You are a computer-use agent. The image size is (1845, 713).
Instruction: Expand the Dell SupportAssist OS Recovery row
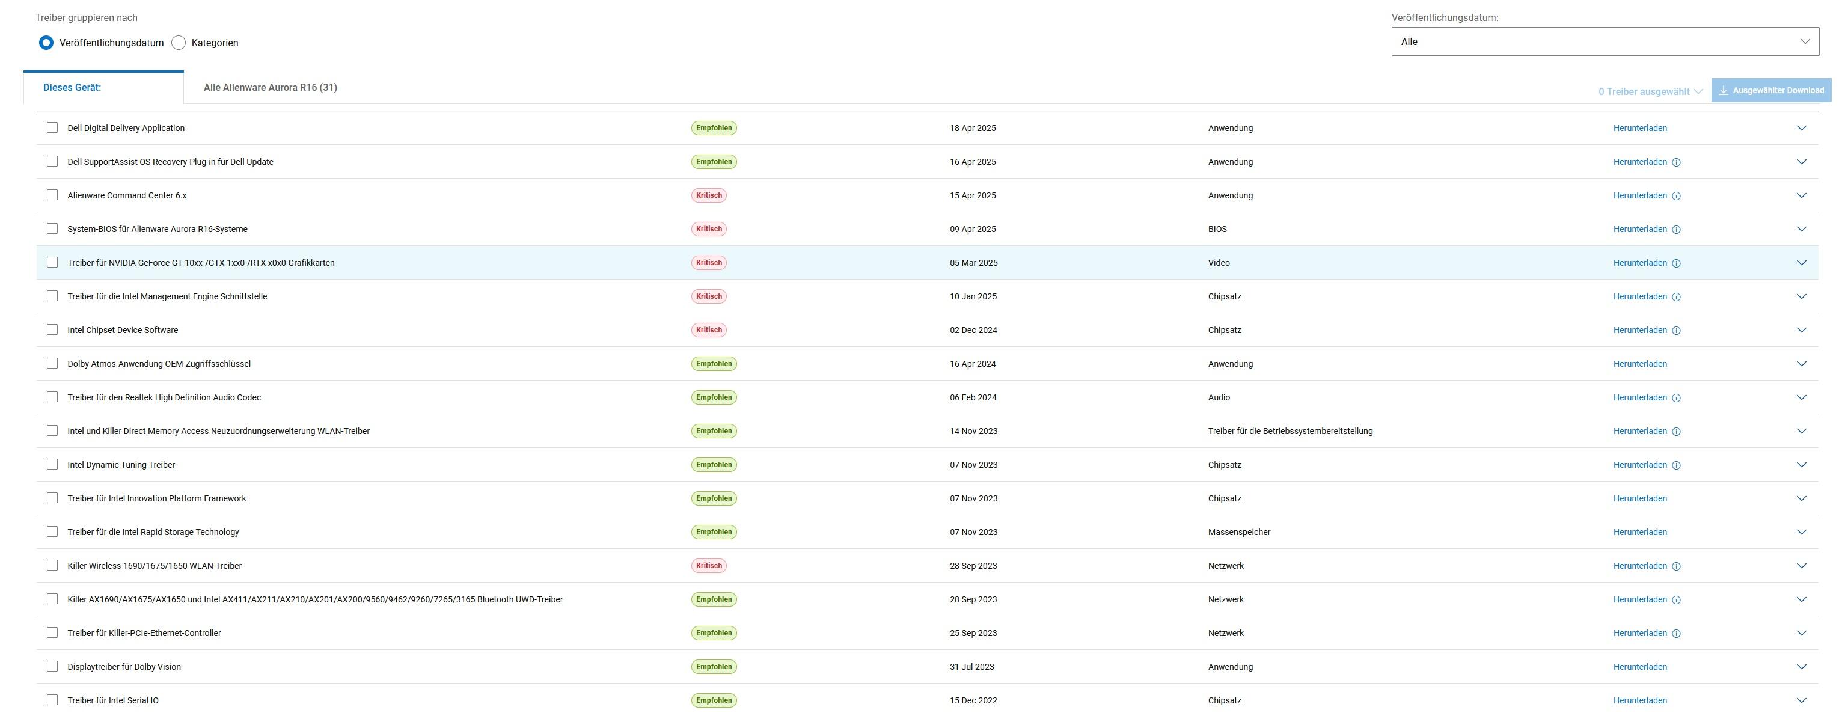point(1801,162)
